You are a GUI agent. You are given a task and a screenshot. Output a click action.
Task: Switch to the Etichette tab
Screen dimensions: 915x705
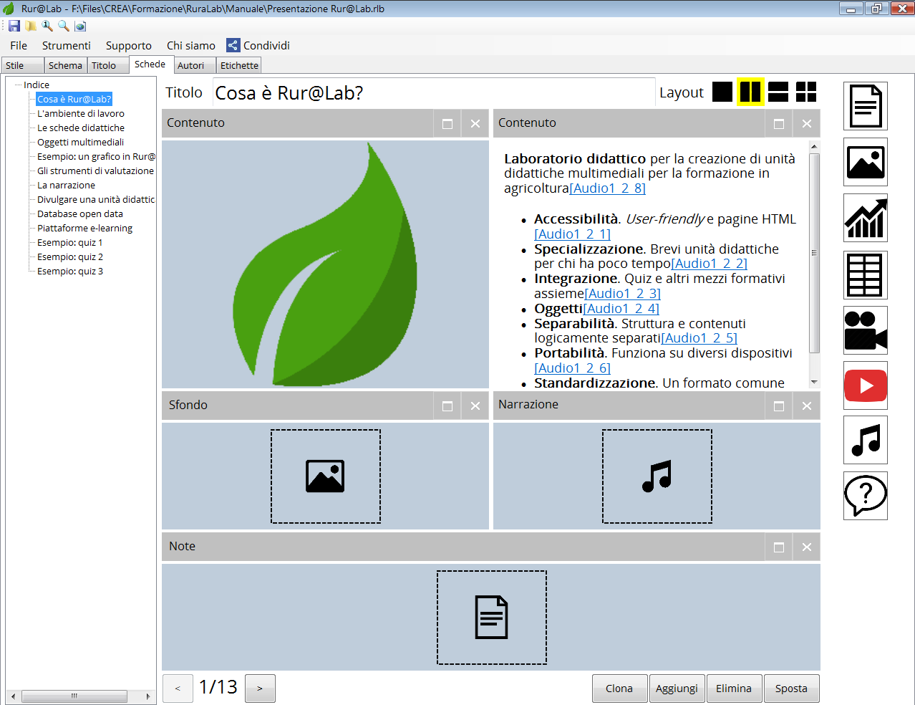pyautogui.click(x=239, y=65)
